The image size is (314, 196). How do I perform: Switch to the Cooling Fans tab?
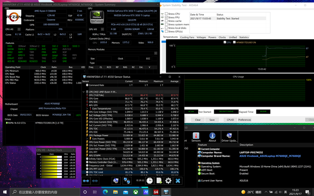[x=187, y=37]
